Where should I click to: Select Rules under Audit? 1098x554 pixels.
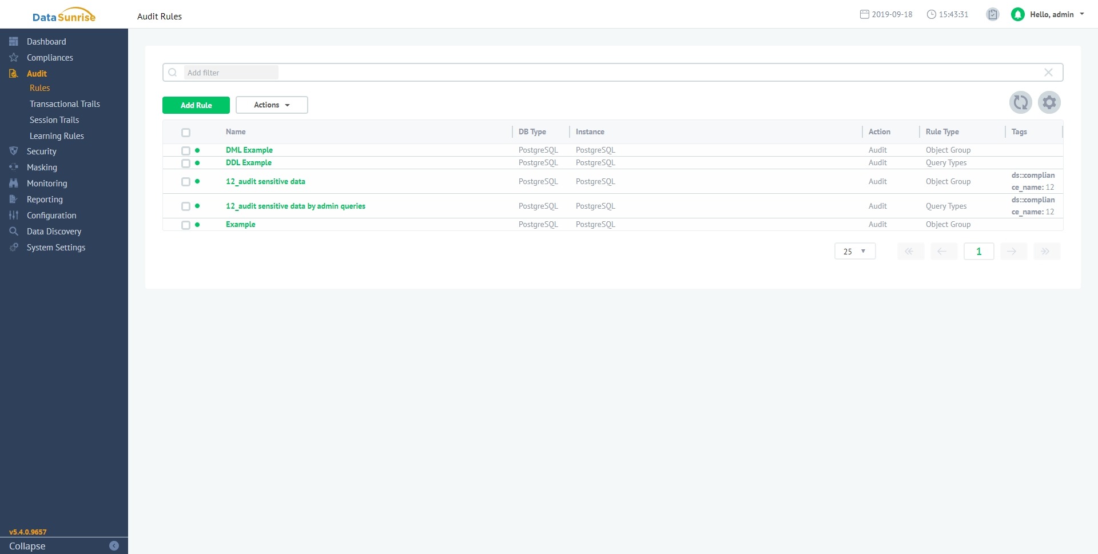tap(39, 87)
